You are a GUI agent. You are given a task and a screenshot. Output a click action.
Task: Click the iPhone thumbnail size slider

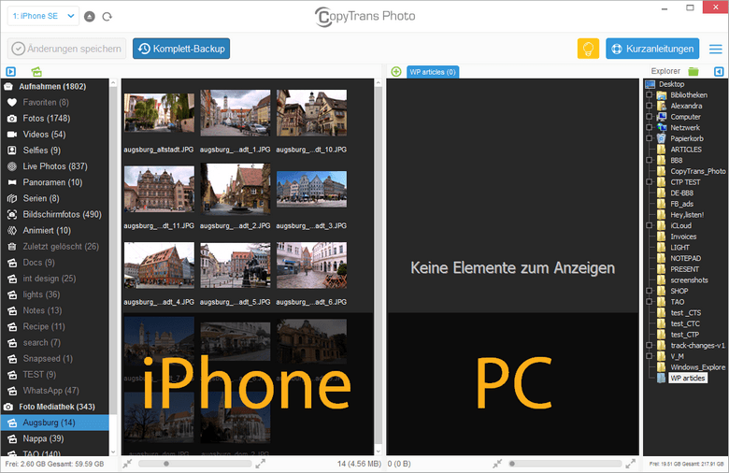pyautogui.click(x=195, y=464)
